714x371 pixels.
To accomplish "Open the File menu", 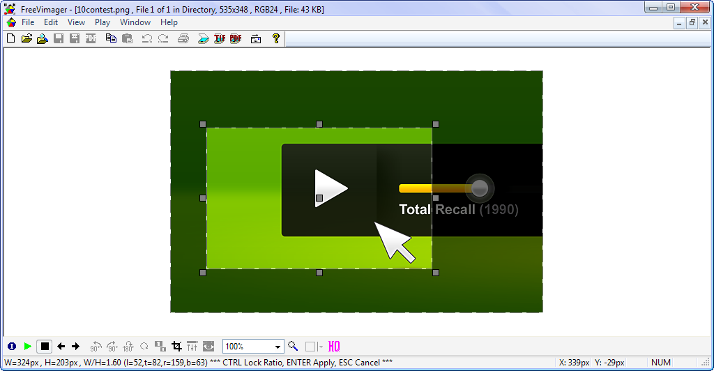I will [x=28, y=22].
